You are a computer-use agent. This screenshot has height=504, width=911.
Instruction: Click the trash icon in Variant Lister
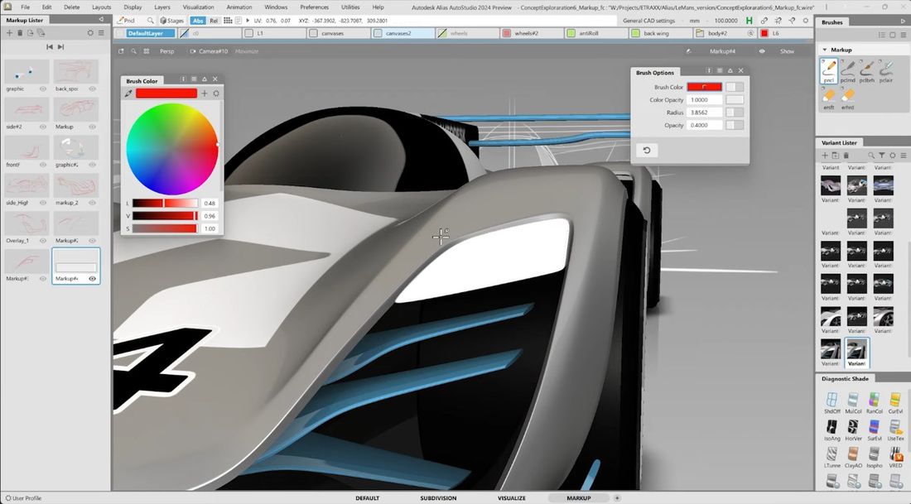(846, 155)
